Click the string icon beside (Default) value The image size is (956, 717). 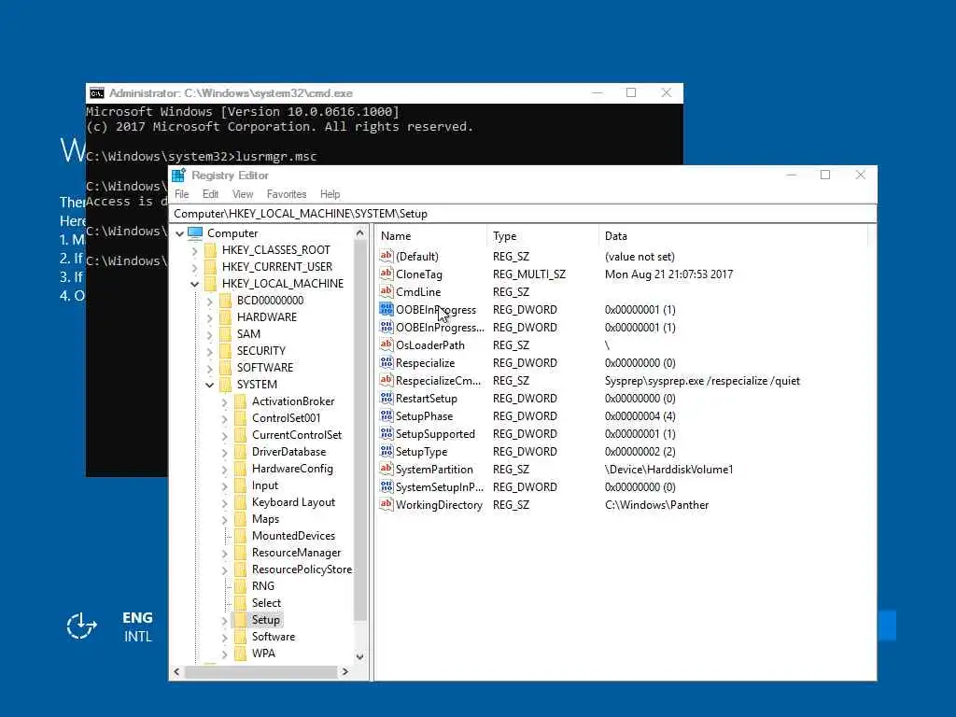pos(386,256)
